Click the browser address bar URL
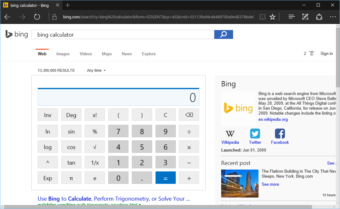This screenshot has height=209, width=340. [x=158, y=17]
